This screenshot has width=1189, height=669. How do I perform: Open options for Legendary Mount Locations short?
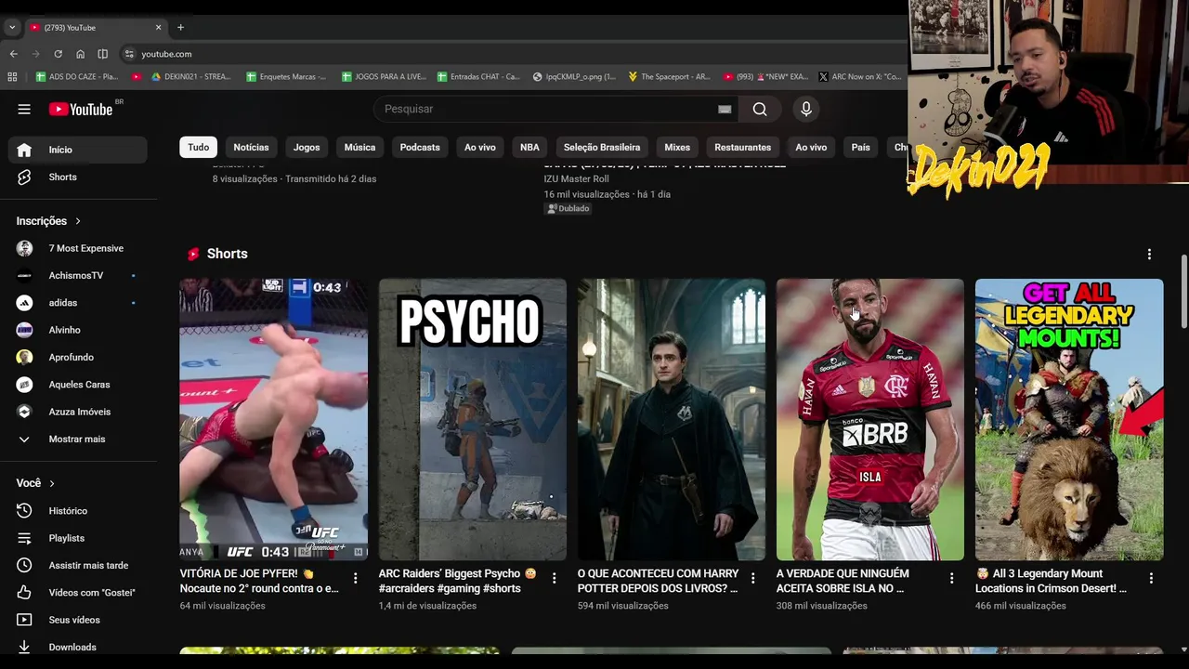click(x=1151, y=578)
